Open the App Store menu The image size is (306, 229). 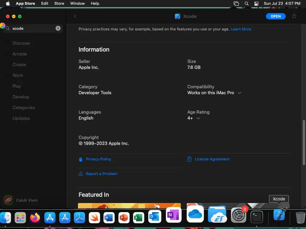click(25, 4)
